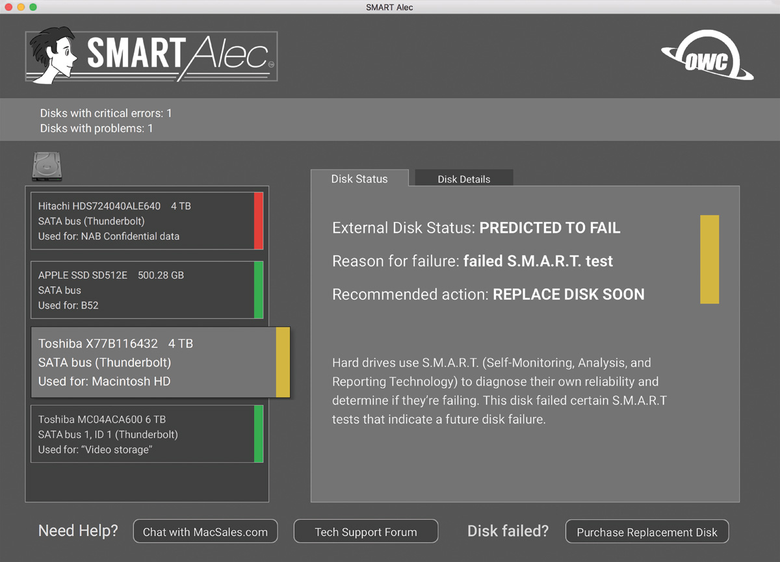The height and width of the screenshot is (562, 780).
Task: Open Chat with MacSales.com
Action: [x=205, y=531]
